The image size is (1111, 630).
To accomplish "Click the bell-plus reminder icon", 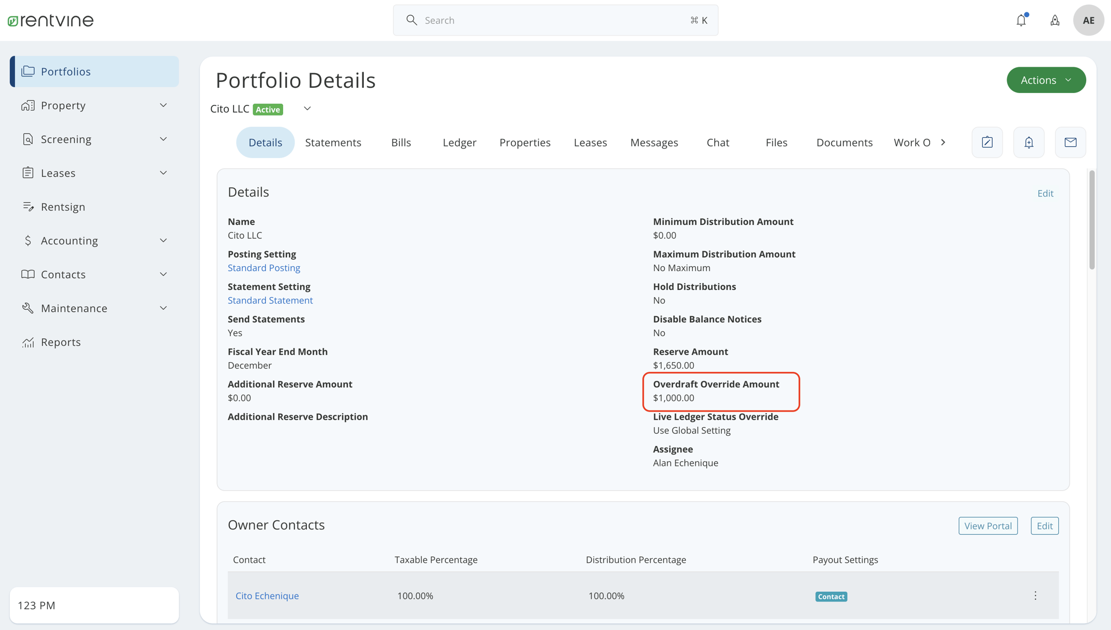I will [x=1028, y=142].
